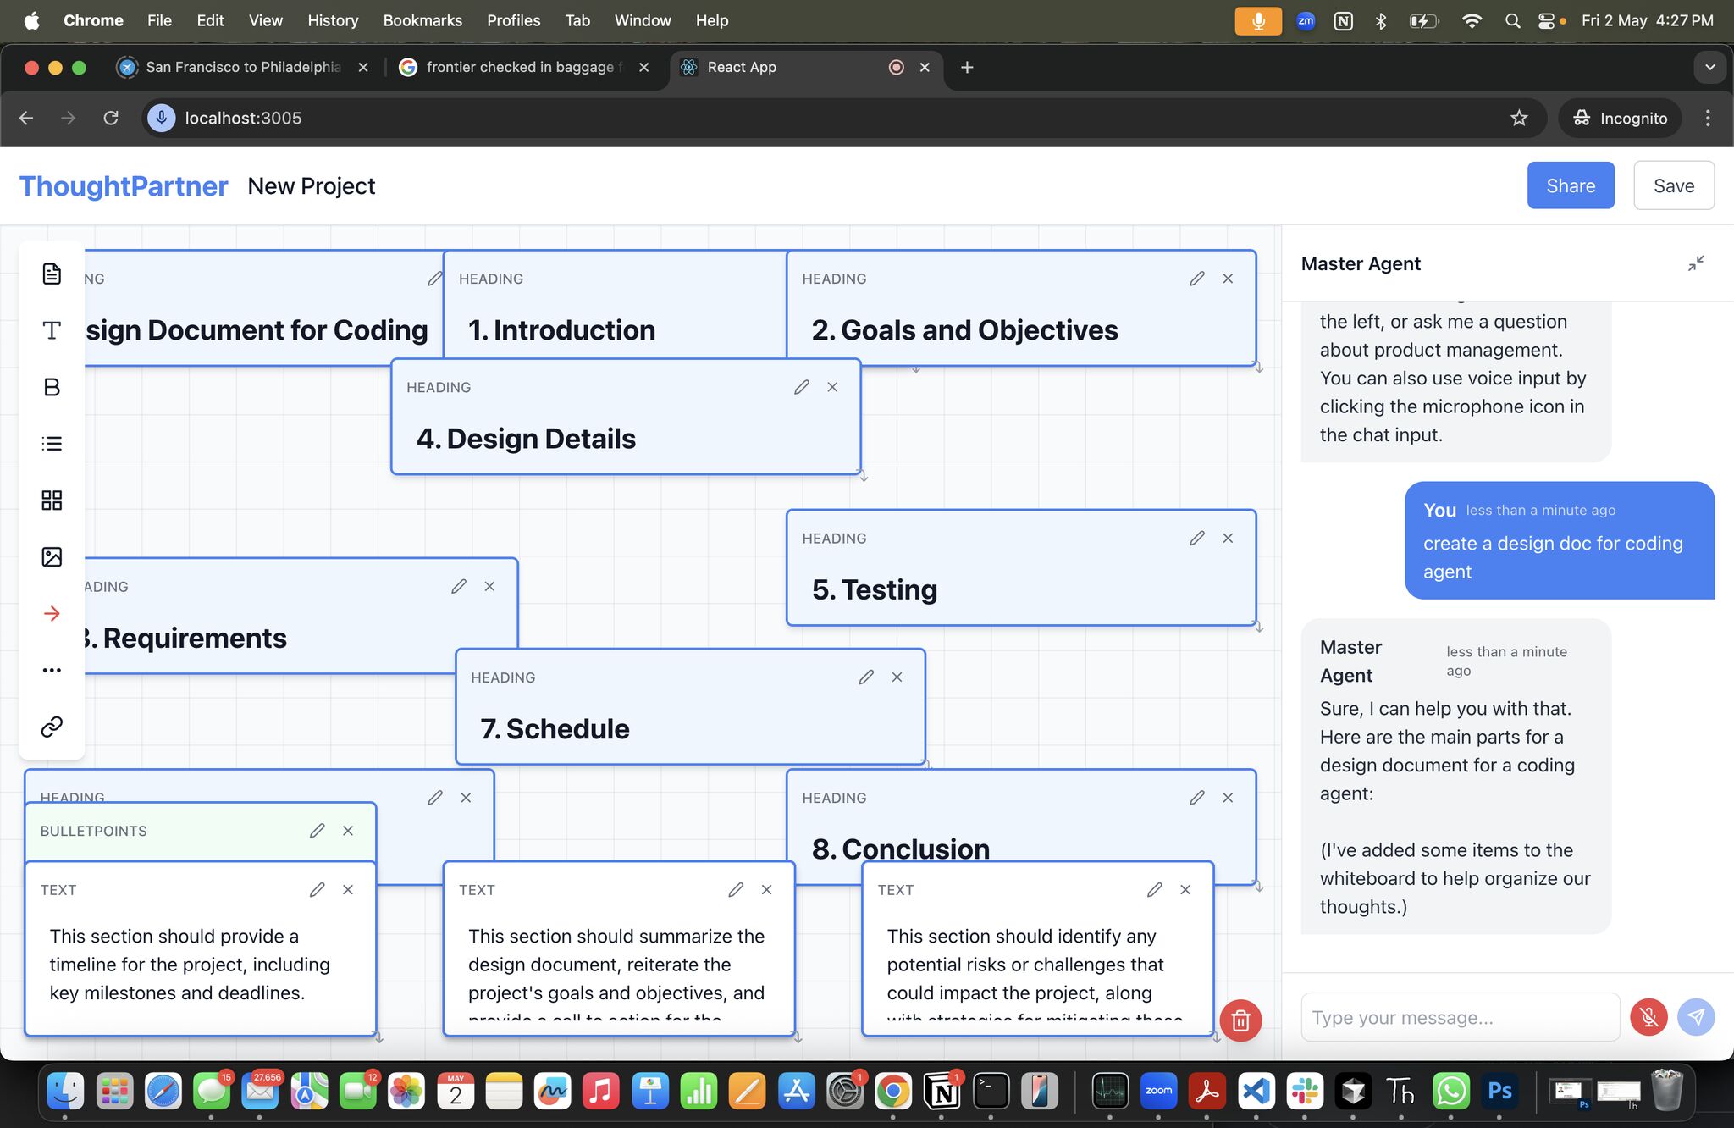Click the Share button
Viewport: 1734px width, 1128px height.
click(x=1571, y=185)
